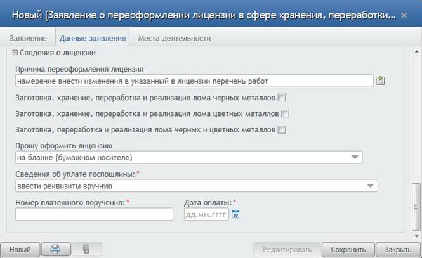Expand the Прошу оформить лицензию dropdown
The width and height of the screenshot is (422, 258).
coord(188,157)
